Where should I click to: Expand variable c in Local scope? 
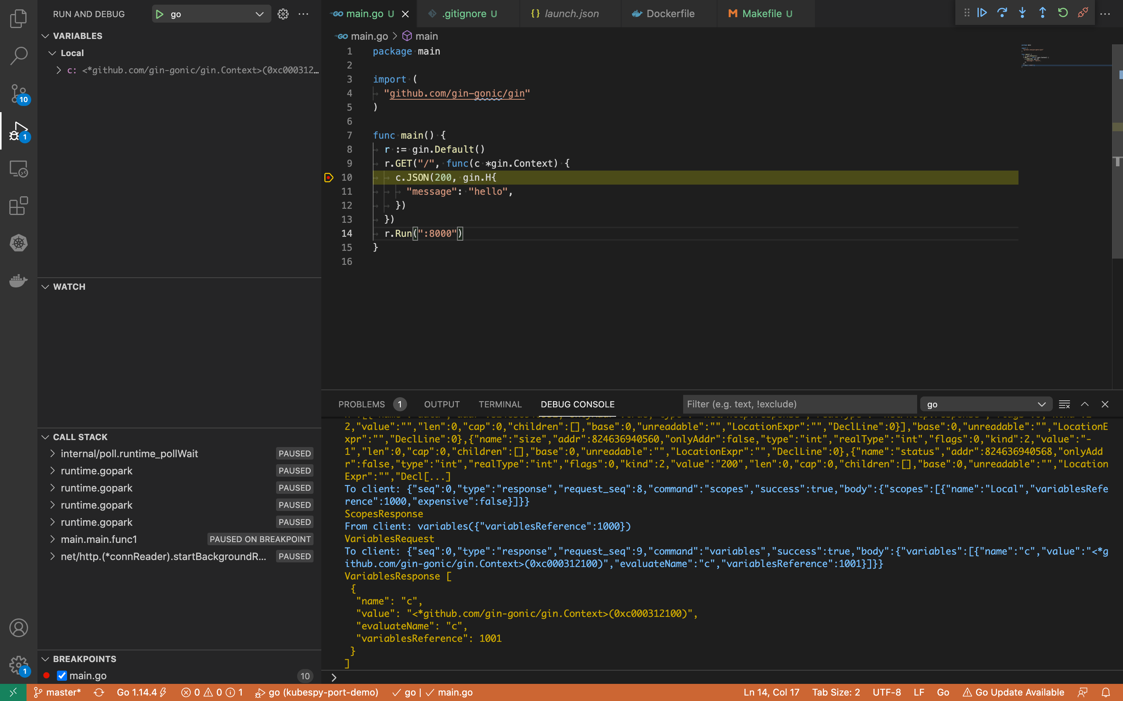tap(58, 70)
